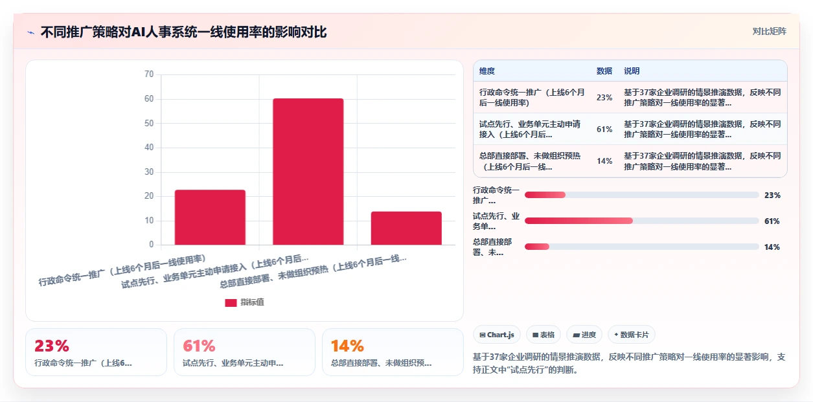
Task: Open the 14% data card
Action: click(393, 352)
